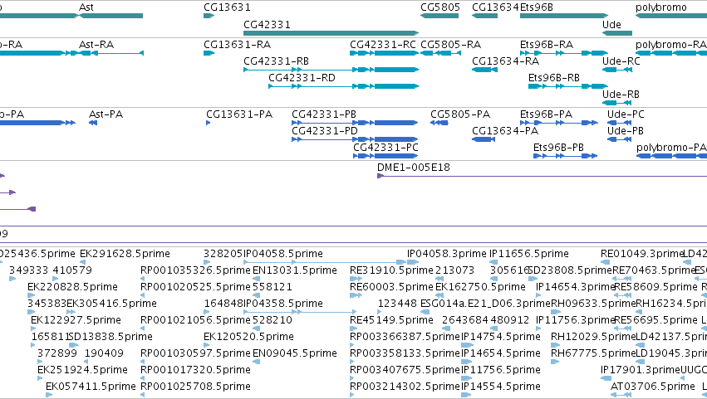Select protein Ude-PC
Screen dimensions: 707x399
click(626, 114)
